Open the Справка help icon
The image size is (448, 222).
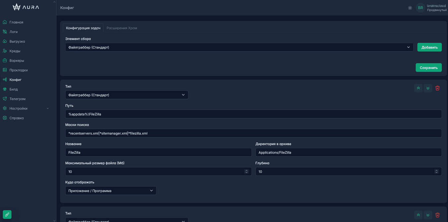pyautogui.click(x=5, y=118)
